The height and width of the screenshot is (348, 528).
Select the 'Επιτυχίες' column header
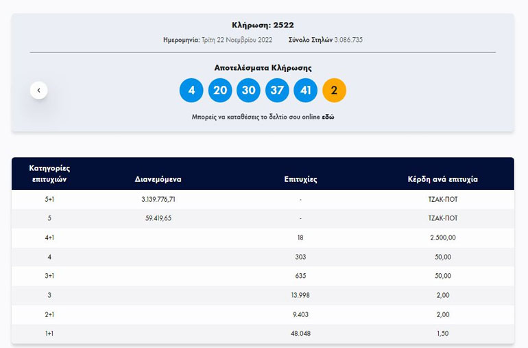pyautogui.click(x=300, y=179)
